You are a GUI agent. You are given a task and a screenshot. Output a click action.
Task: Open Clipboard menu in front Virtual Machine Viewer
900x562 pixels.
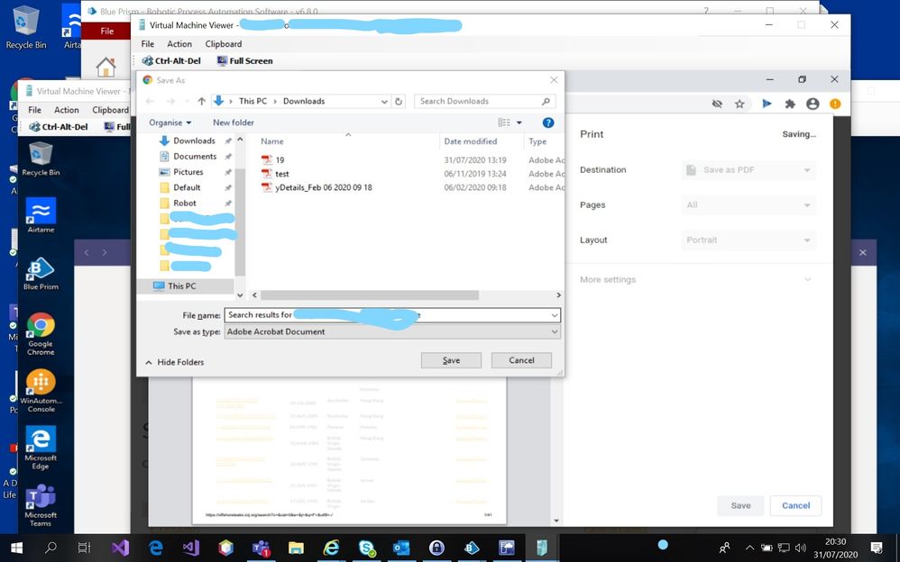point(224,43)
